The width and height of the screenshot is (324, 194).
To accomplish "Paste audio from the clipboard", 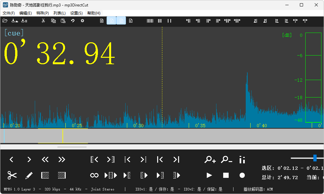I will [62, 21].
